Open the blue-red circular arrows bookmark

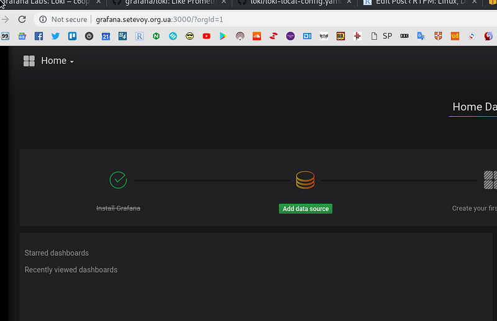tap(472, 36)
